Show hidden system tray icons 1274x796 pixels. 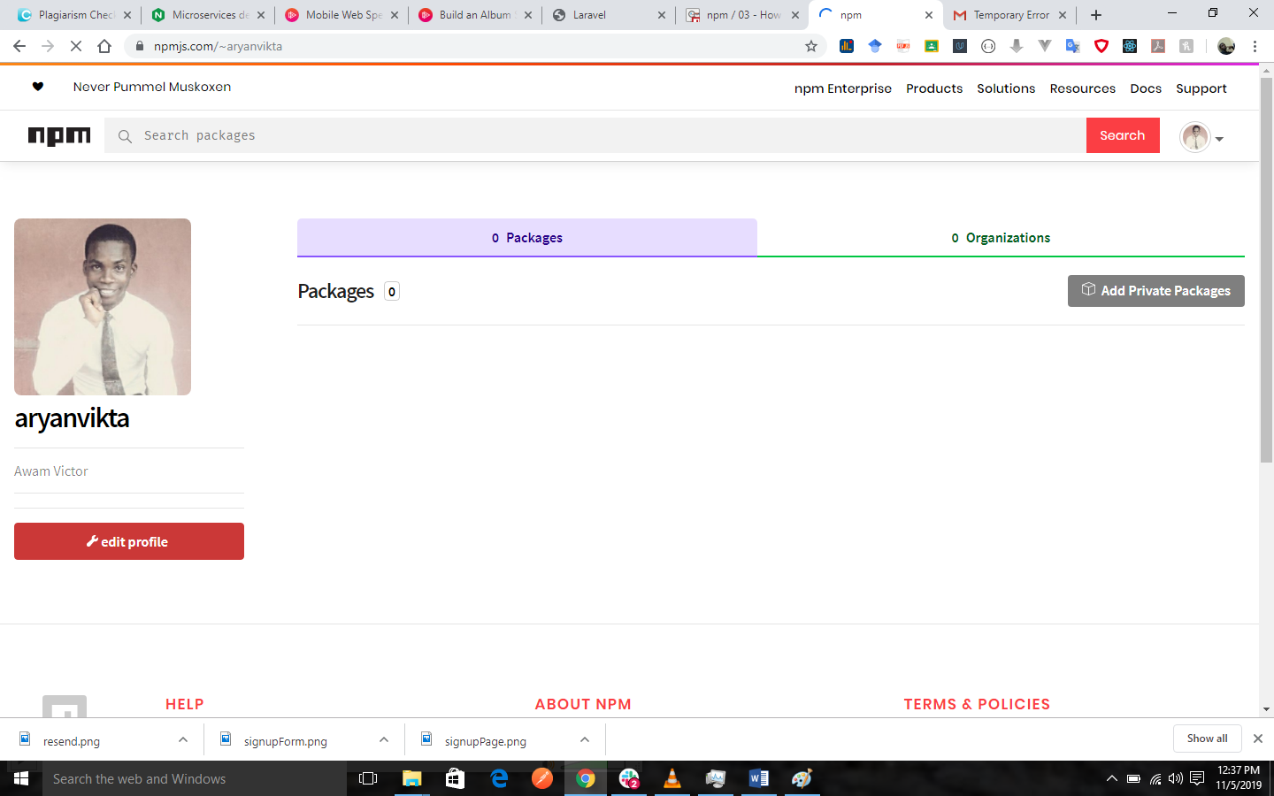[1111, 778]
